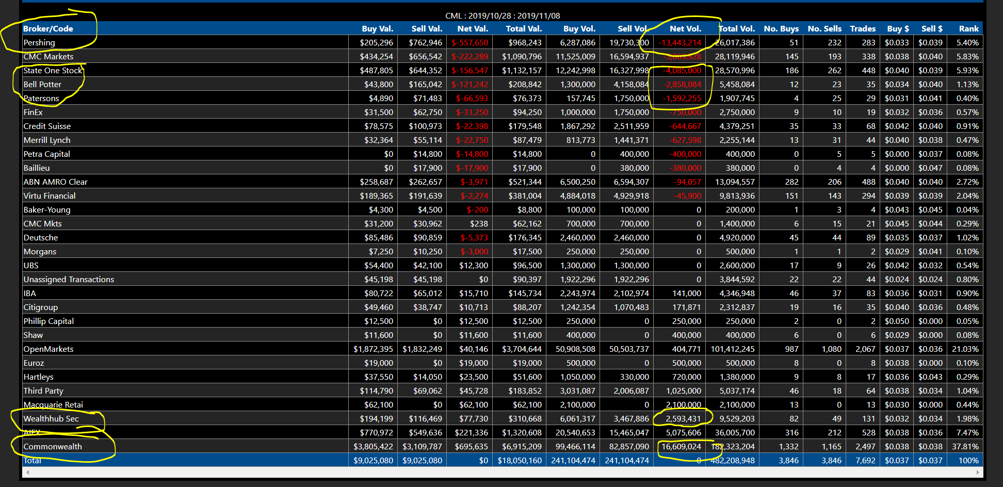Select the Virtu Financial row
The width and height of the screenshot is (1003, 487).
tap(503, 196)
